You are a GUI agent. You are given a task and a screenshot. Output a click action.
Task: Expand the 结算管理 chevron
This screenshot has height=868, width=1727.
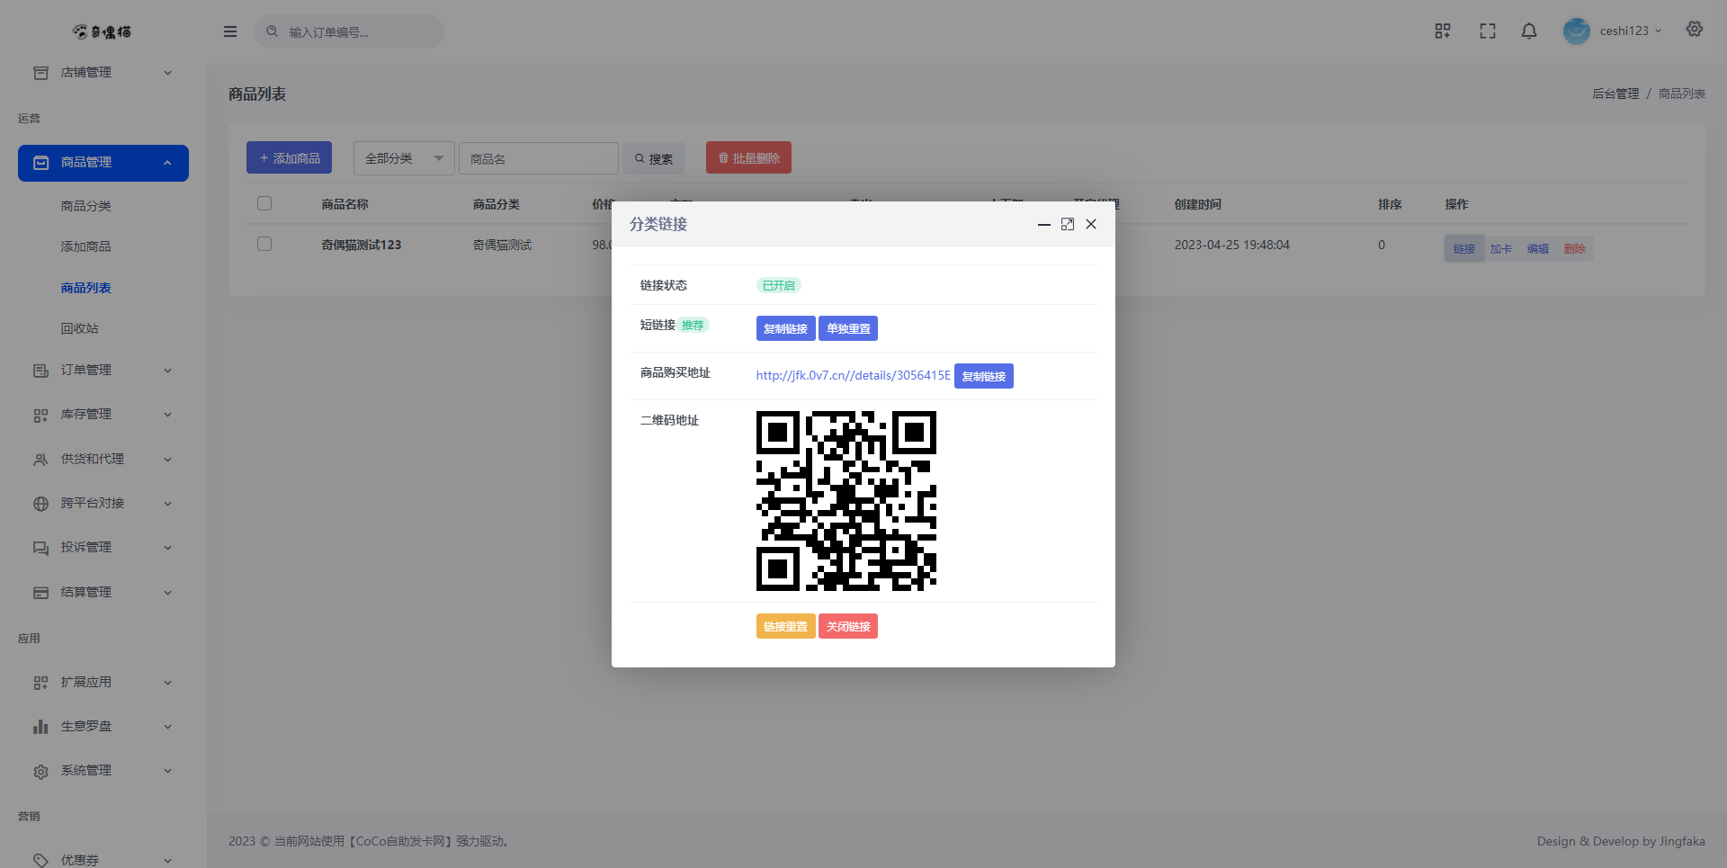[167, 593]
